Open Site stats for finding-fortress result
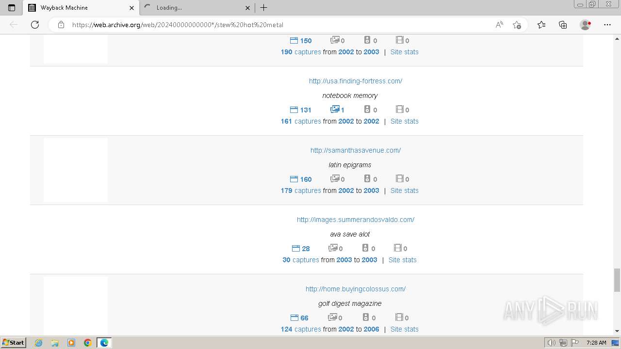Screen dimensions: 621x349 pos(405,121)
